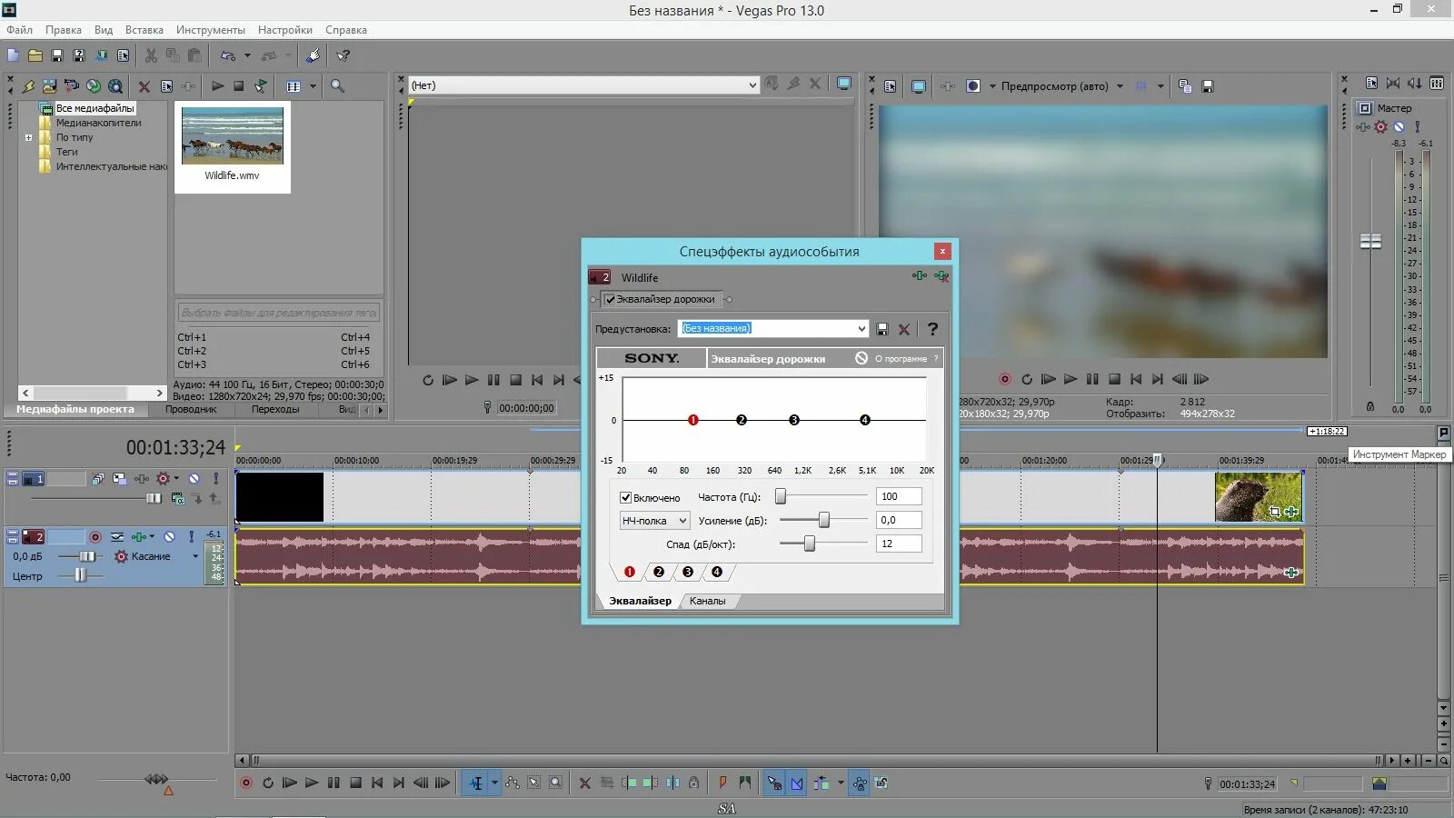Open the Предустановка preset dropdown
The image size is (1454, 818).
coord(861,328)
